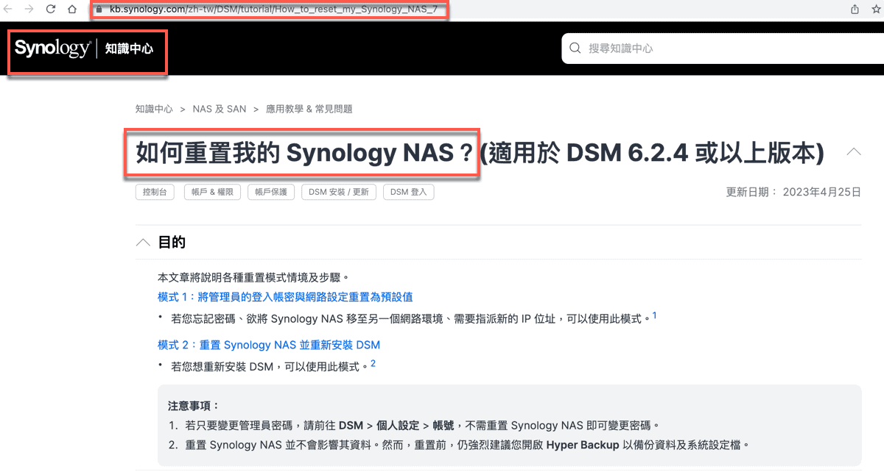Select the DSM 安裝 / 更新 tag

point(339,192)
